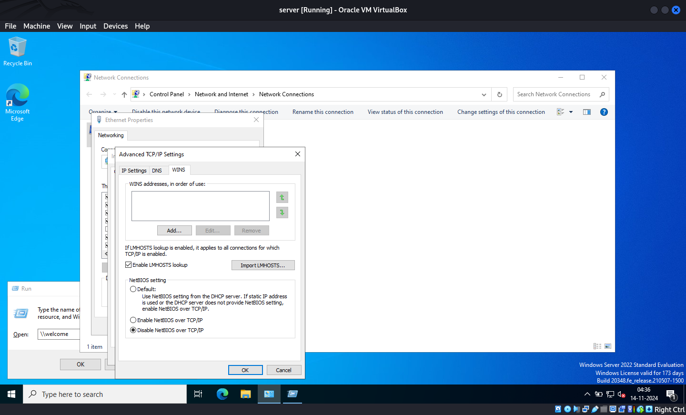The image size is (686, 415).
Task: Toggle Enable LMHOSTS lookup checkbox
Action: (x=129, y=265)
